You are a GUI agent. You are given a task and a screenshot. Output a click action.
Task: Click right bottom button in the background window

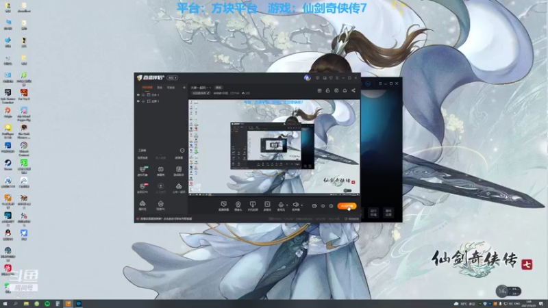(x=388, y=213)
